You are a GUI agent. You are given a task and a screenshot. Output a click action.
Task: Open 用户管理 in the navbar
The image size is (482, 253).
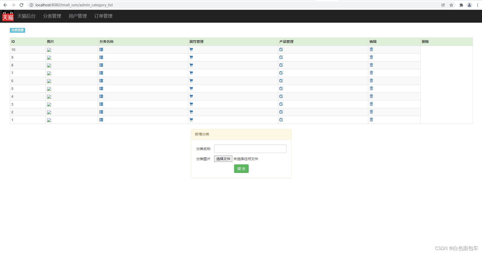pyautogui.click(x=78, y=16)
